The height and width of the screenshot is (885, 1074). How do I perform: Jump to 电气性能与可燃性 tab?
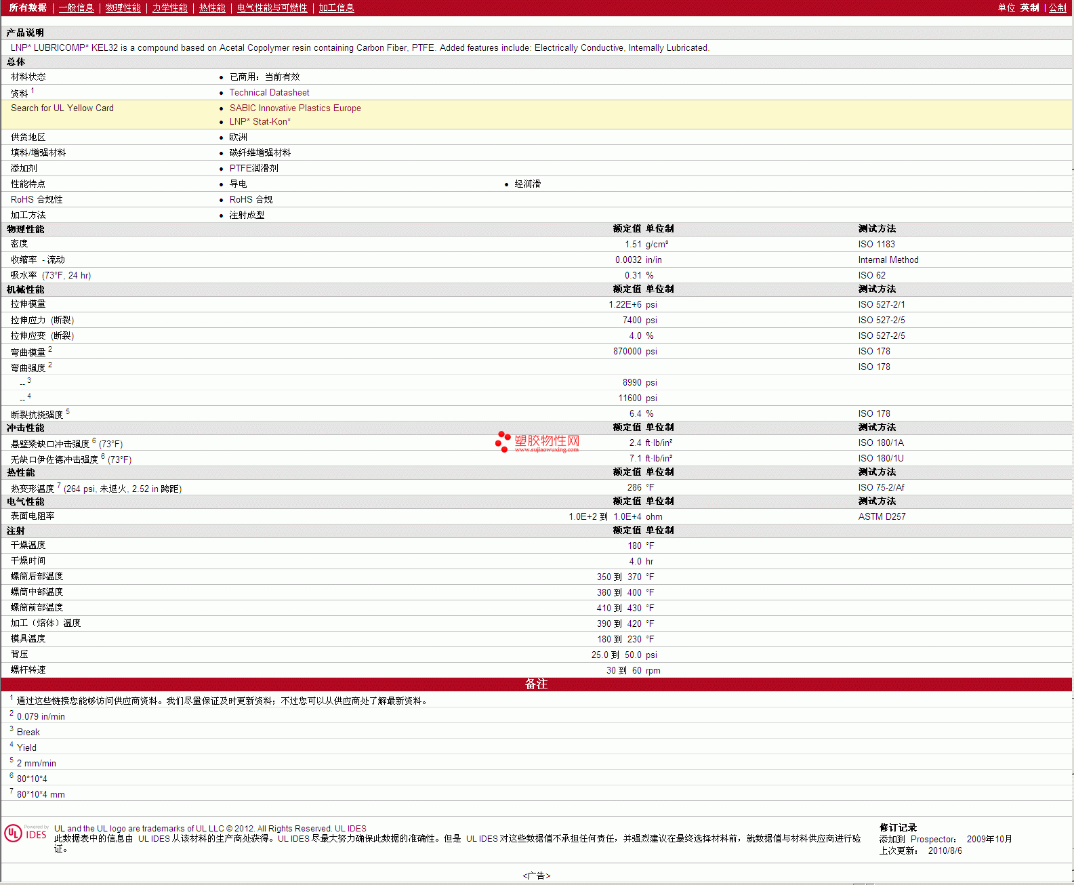(x=272, y=7)
